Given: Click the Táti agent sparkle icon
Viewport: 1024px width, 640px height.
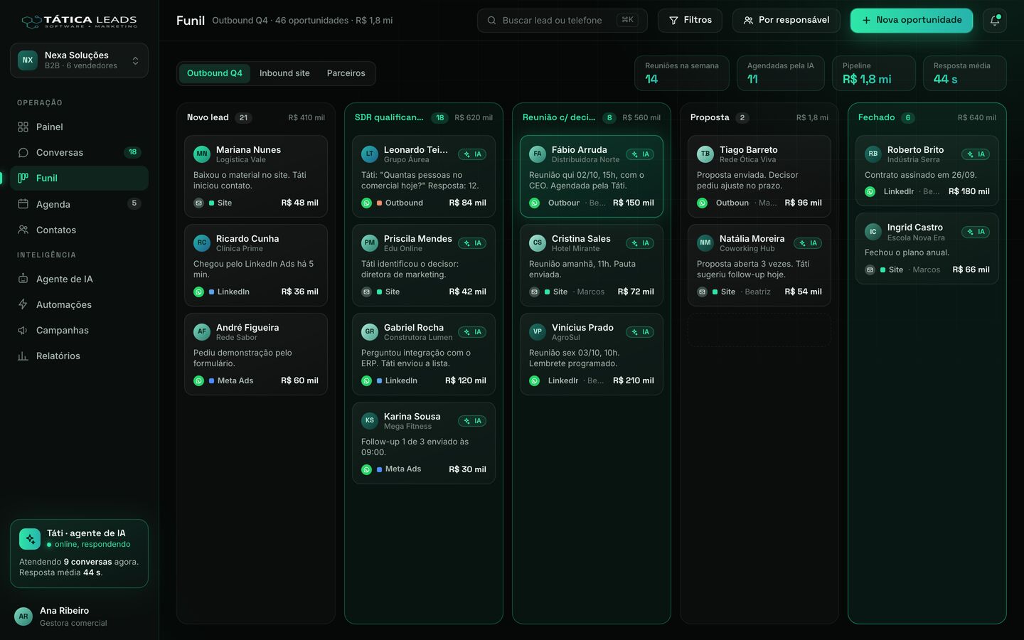Looking at the screenshot, I should [30, 539].
